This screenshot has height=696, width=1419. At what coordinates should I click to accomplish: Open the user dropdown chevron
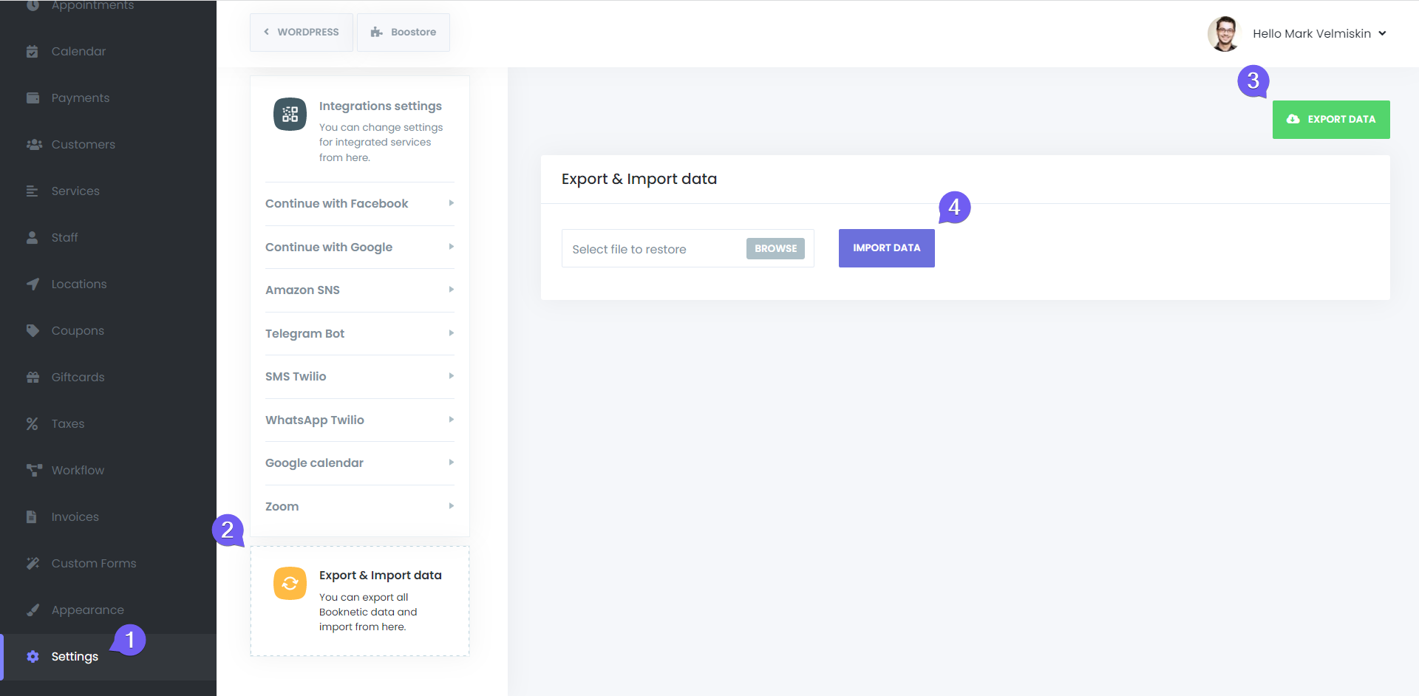1382,33
